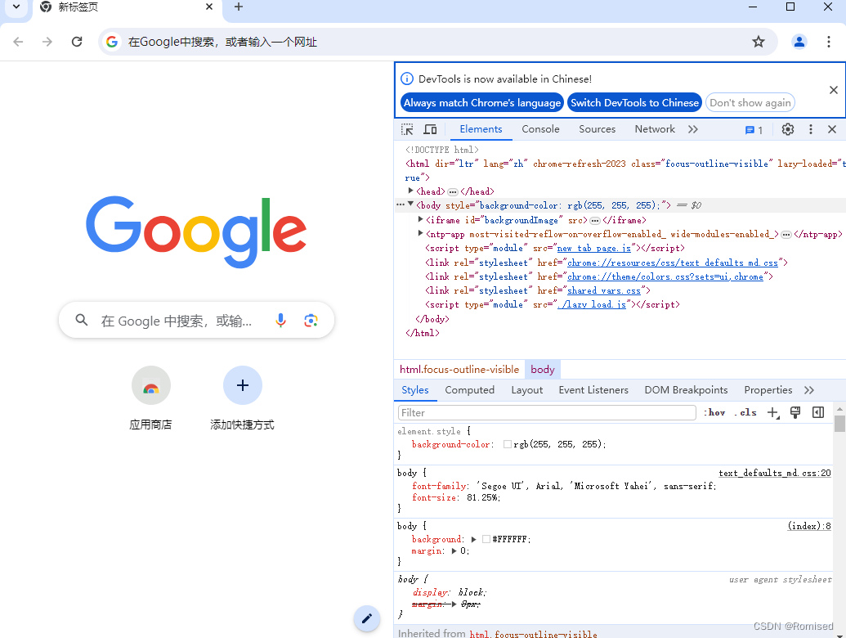Open the text_defaults_md.css:20 source link

point(775,474)
